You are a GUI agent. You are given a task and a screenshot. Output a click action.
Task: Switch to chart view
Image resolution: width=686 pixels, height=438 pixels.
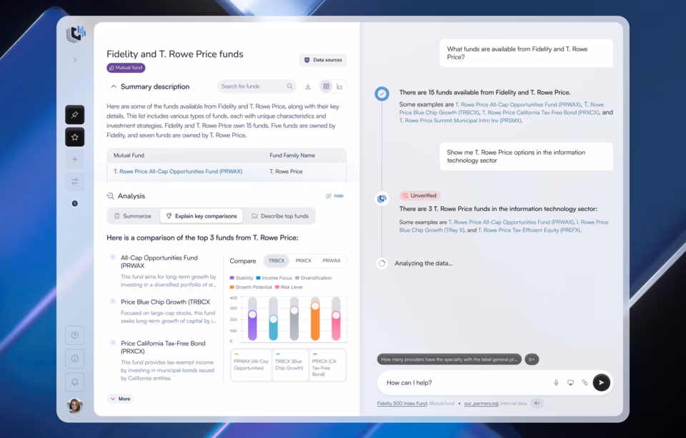coord(339,86)
